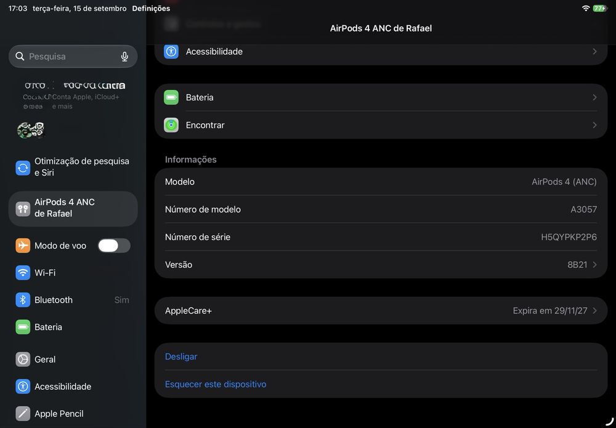Select Apple Pencil in the sidebar
This screenshot has height=428, width=616.
(x=73, y=413)
